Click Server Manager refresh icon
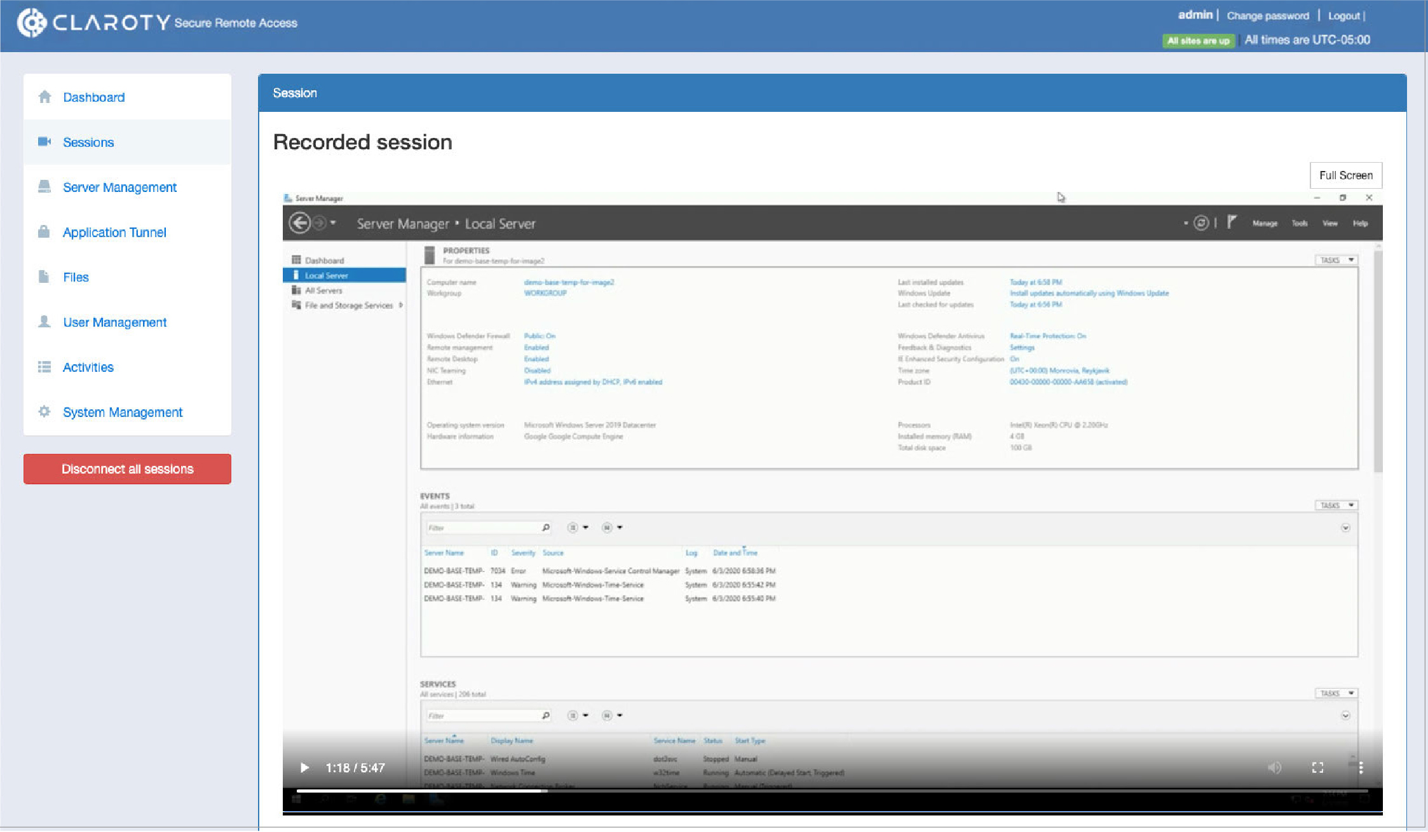Screen dimensions: 1428x832 click(1200, 223)
